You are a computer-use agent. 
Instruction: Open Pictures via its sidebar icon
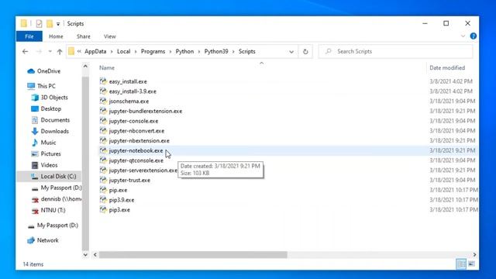click(x=35, y=153)
